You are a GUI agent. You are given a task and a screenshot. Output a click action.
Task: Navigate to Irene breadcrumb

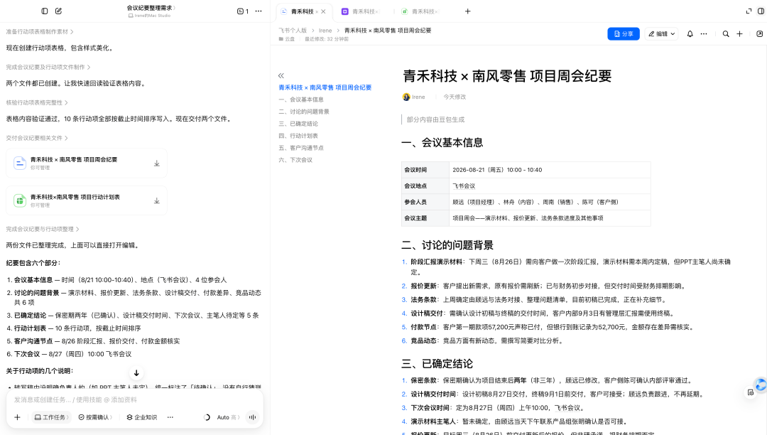[325, 31]
